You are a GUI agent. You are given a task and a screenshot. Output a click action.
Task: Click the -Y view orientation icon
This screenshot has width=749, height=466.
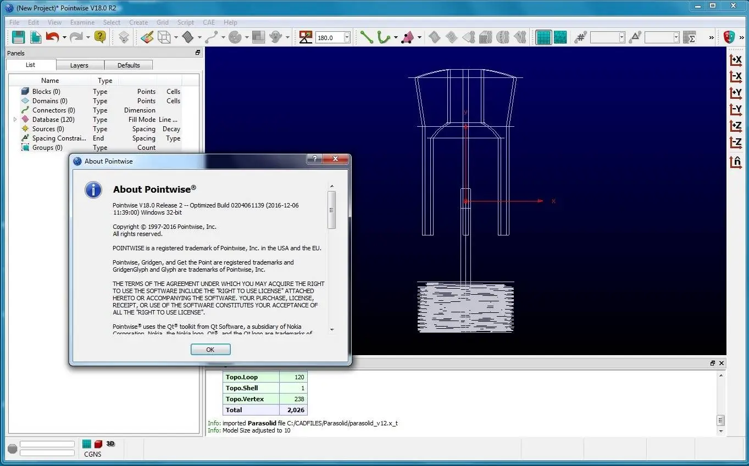click(736, 110)
